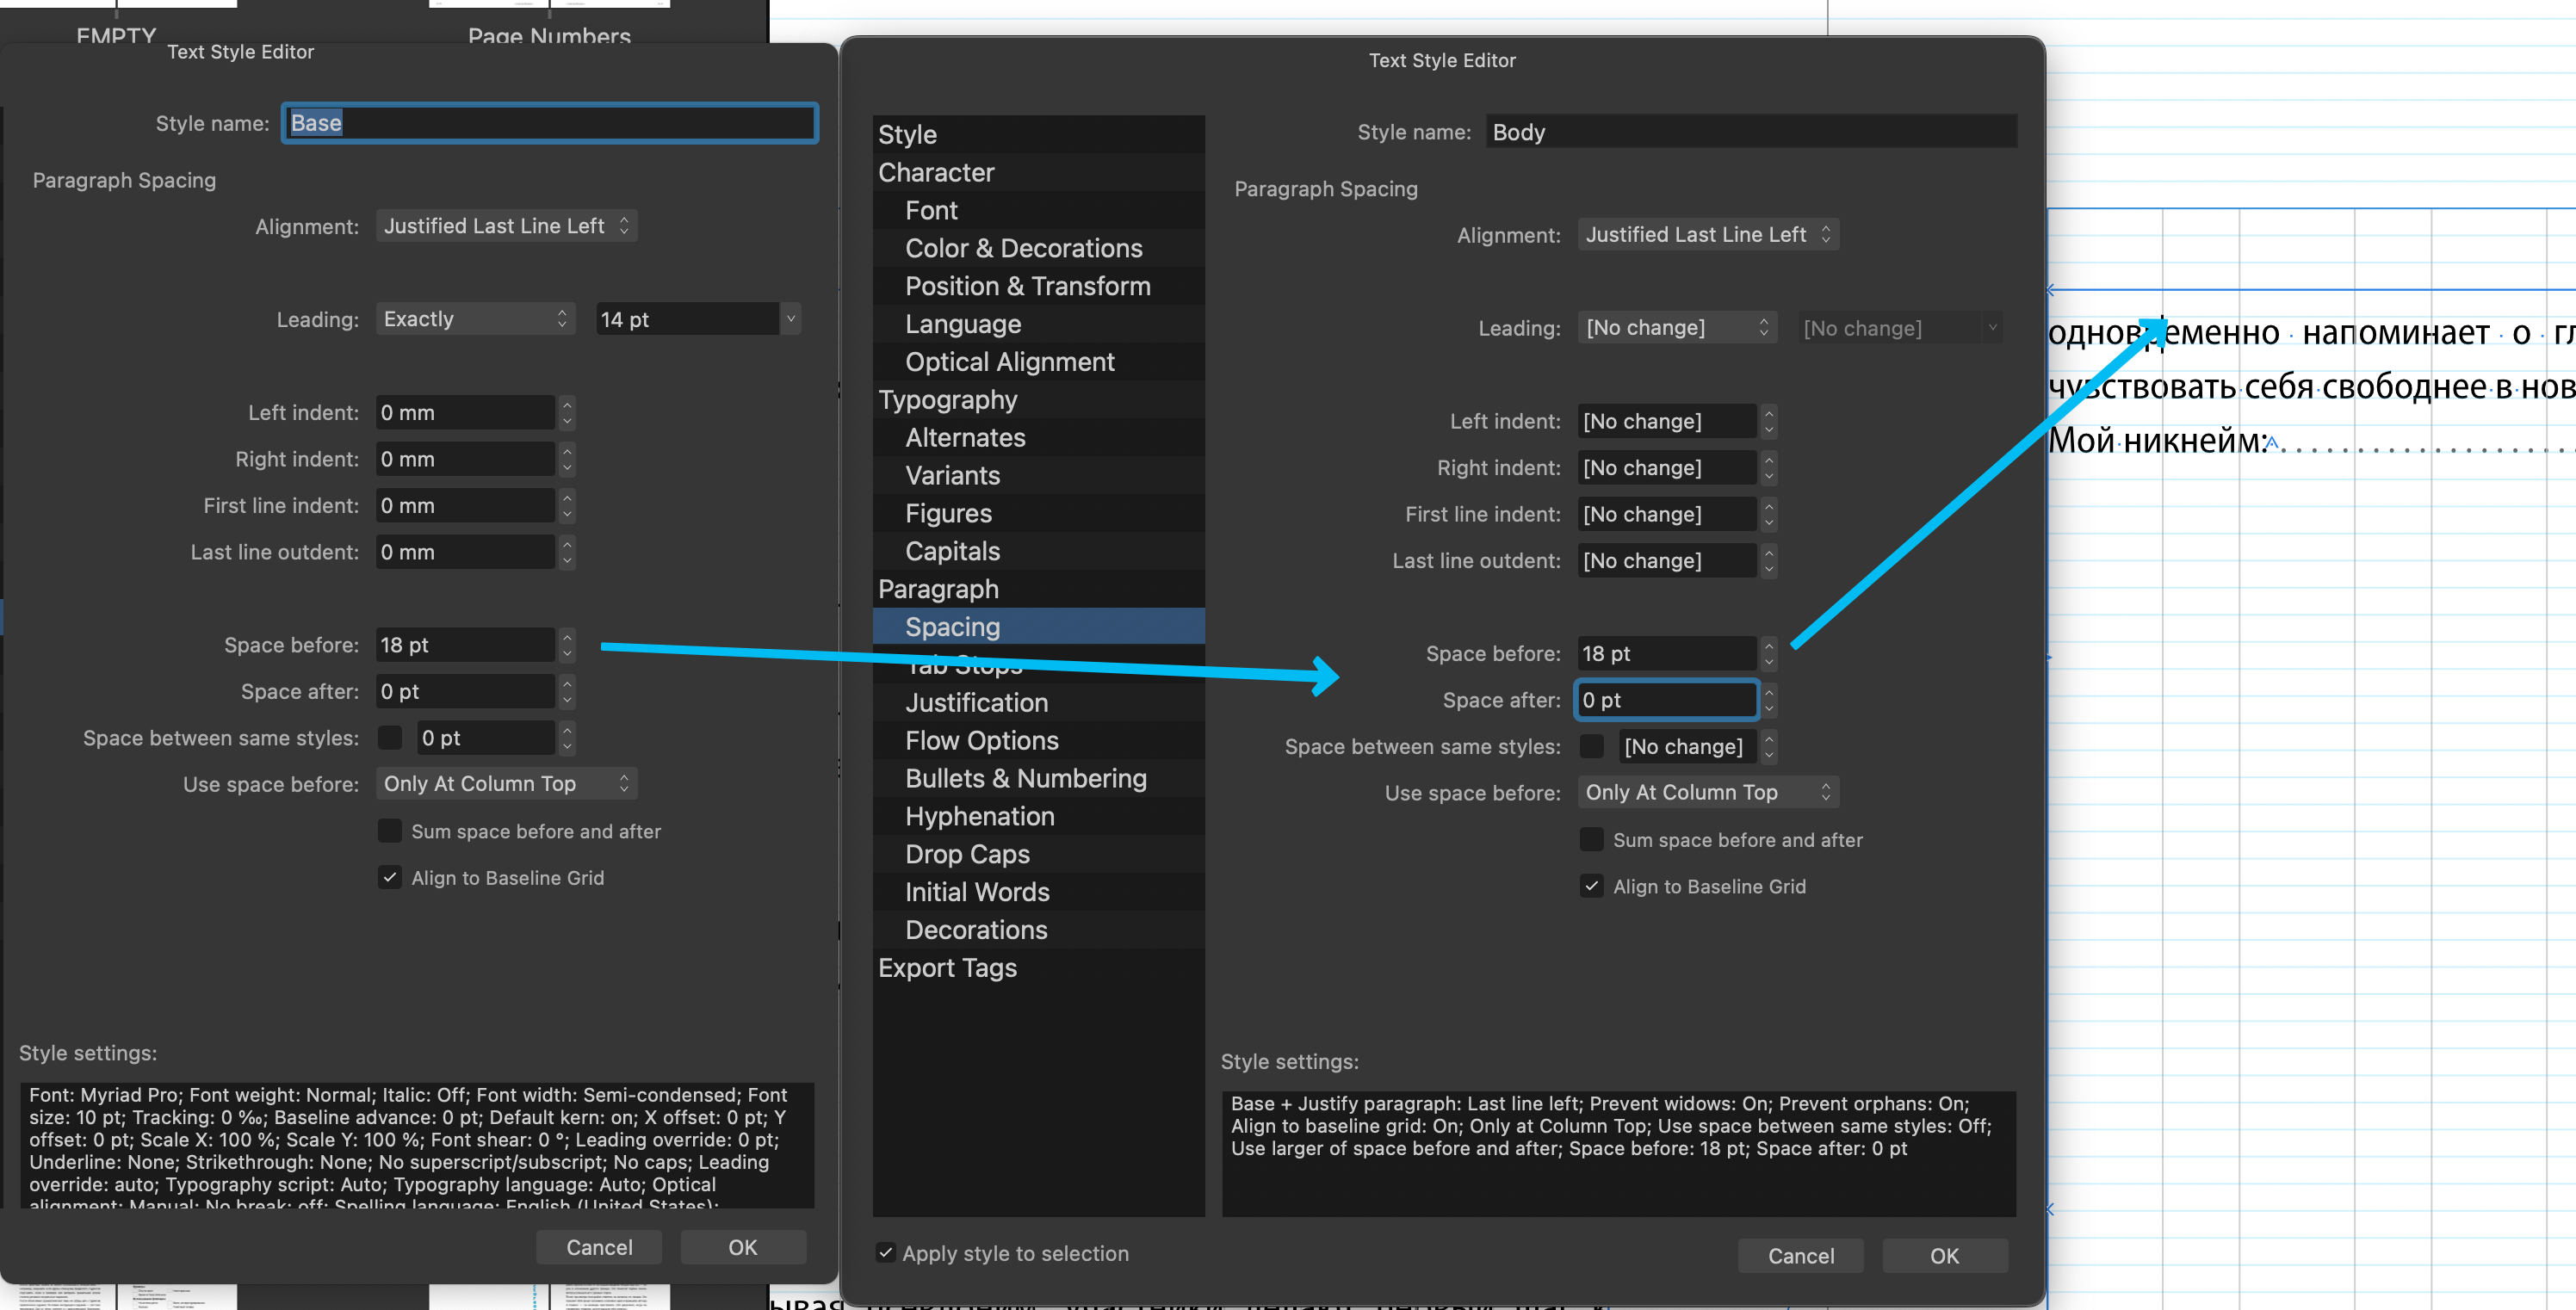Image resolution: width=2576 pixels, height=1310 pixels.
Task: Click Body Last line outdent stepper
Action: tap(1768, 561)
